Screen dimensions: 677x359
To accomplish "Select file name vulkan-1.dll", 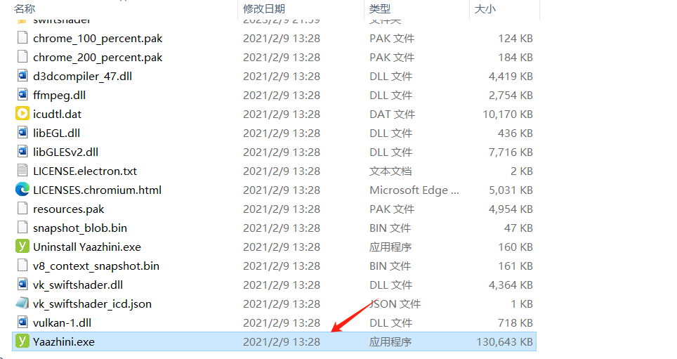I will [62, 323].
